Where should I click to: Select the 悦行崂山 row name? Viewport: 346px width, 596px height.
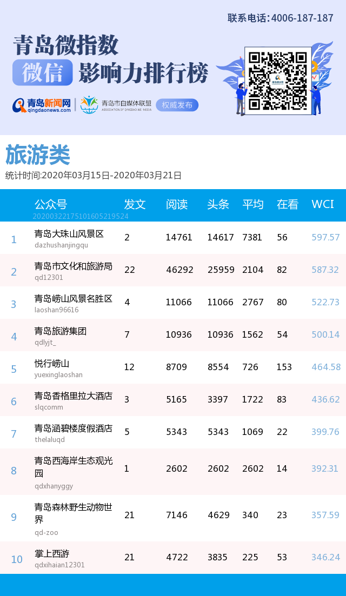click(x=52, y=364)
